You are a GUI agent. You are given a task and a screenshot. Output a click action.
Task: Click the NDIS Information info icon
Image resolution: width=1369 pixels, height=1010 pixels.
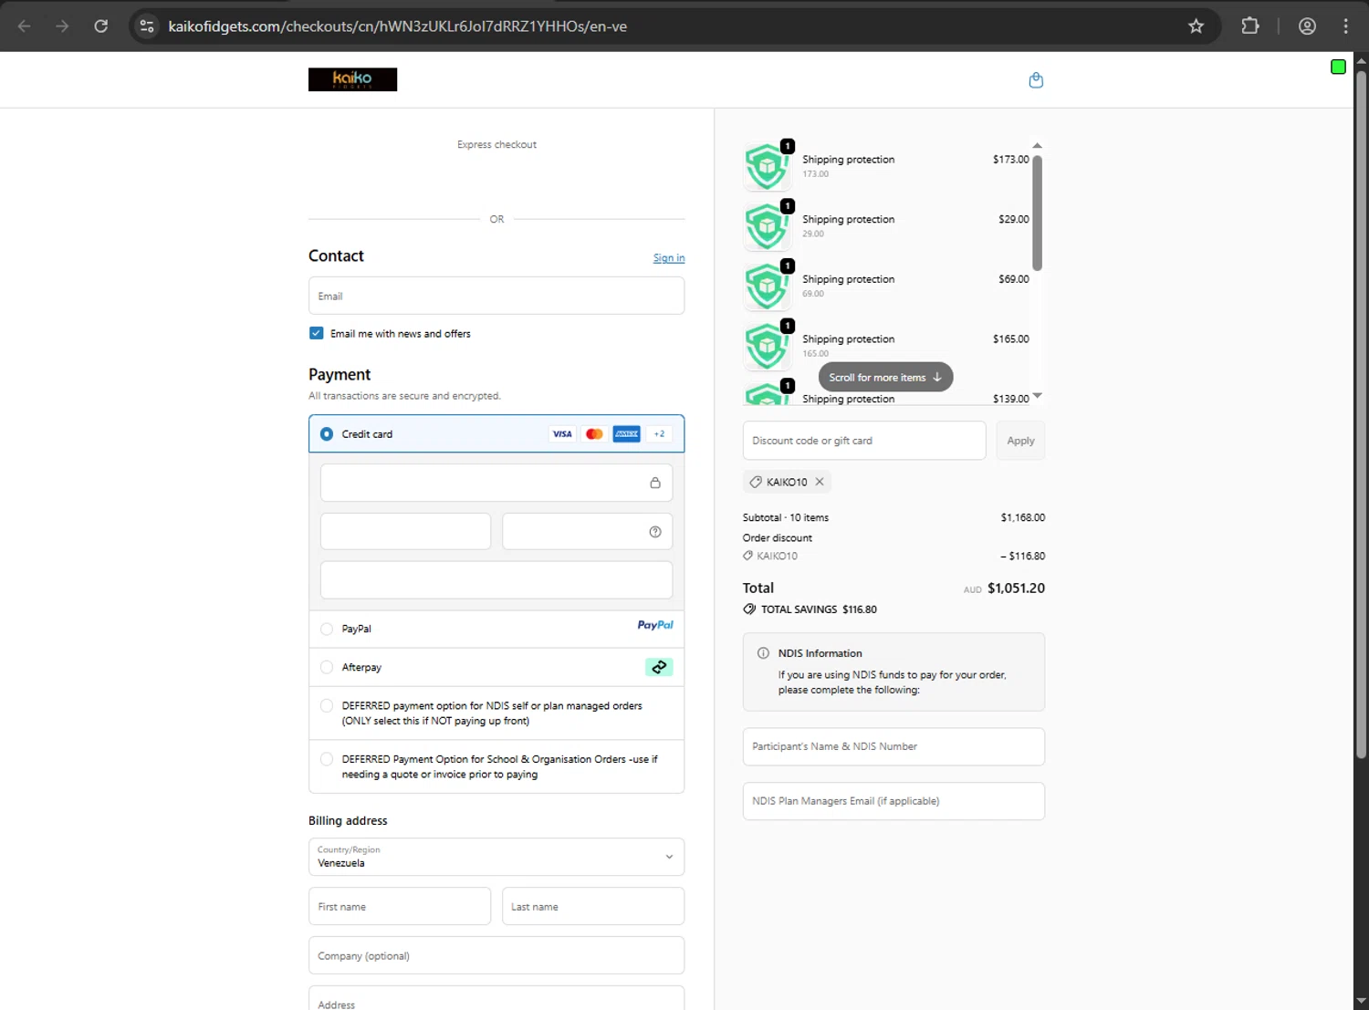pos(763,653)
